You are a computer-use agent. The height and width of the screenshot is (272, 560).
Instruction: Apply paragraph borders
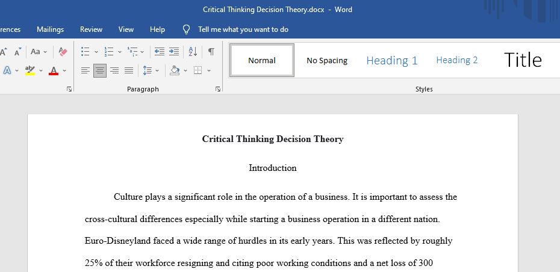click(x=198, y=70)
